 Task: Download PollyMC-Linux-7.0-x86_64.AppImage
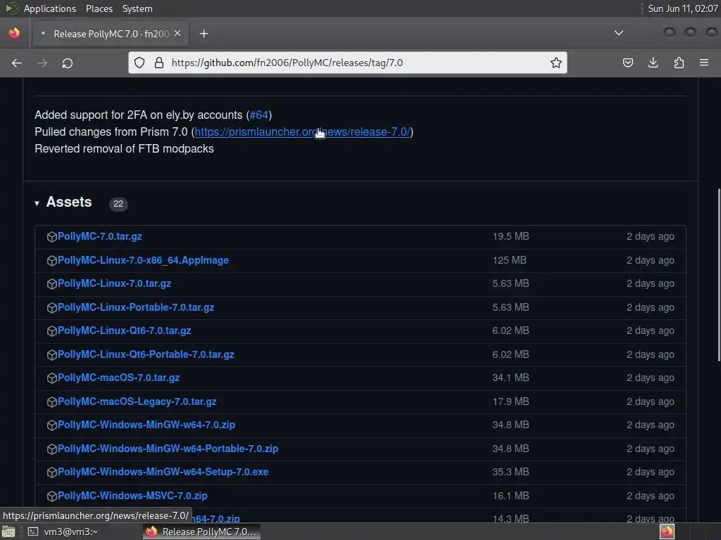(x=143, y=260)
